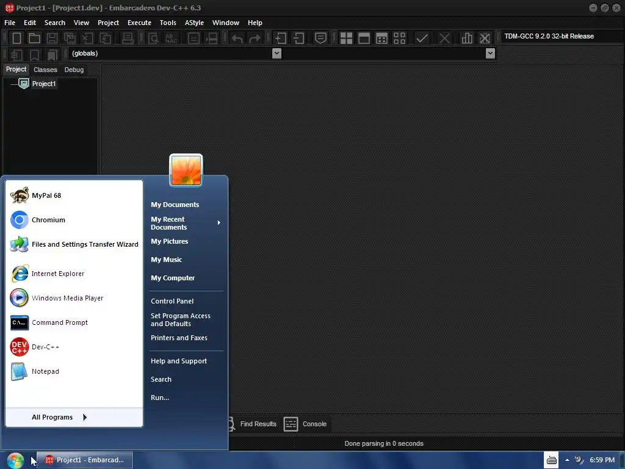
Task: Click the Insert snippet toolbar icon
Action: (x=16, y=54)
